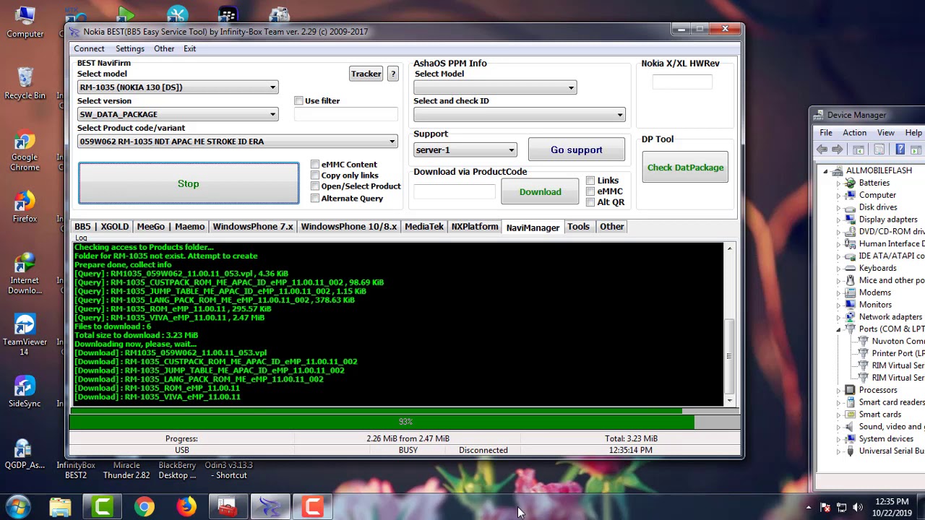The height and width of the screenshot is (520, 925).
Task: Switch to red toolbox taskbar app
Action: 228,507
